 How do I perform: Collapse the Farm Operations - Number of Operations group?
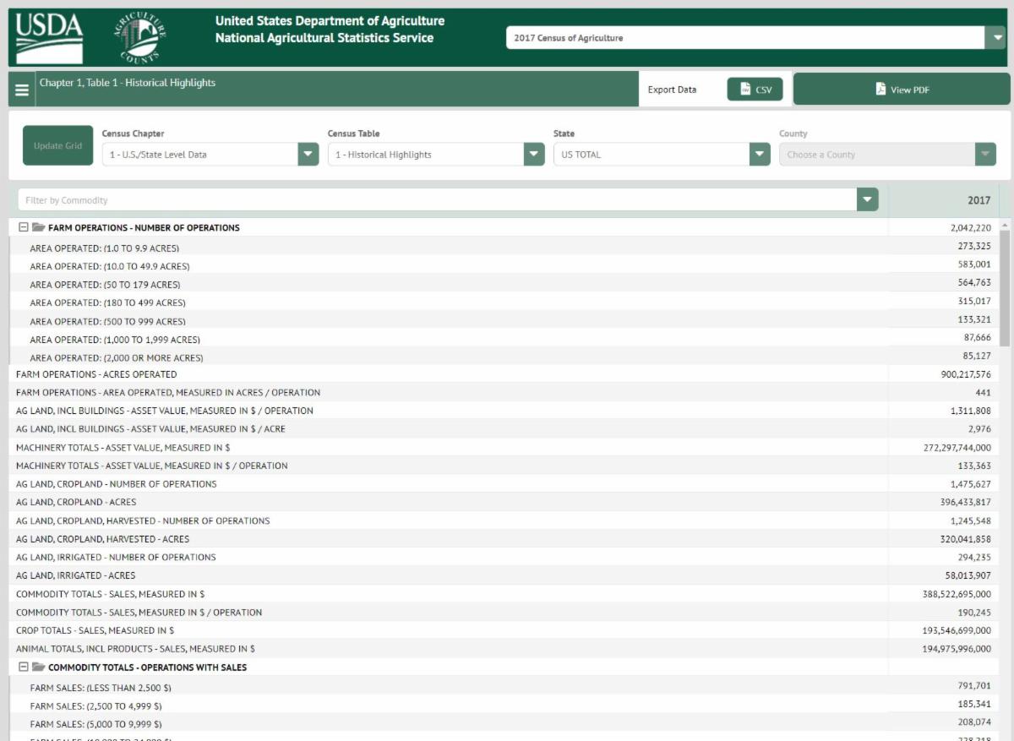[x=24, y=228]
